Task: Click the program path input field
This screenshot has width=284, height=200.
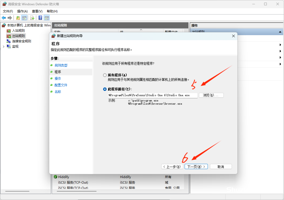Action: tap(153, 95)
